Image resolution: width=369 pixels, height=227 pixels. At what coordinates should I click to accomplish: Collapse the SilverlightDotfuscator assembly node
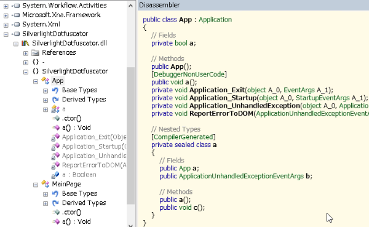(x=6, y=34)
